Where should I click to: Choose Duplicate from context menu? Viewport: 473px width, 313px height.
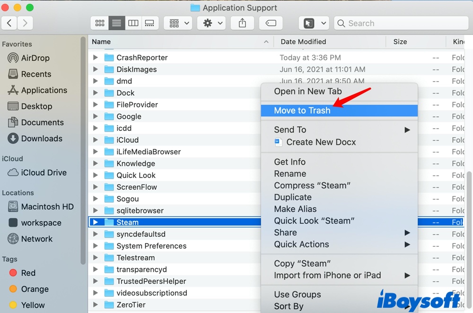click(339, 197)
